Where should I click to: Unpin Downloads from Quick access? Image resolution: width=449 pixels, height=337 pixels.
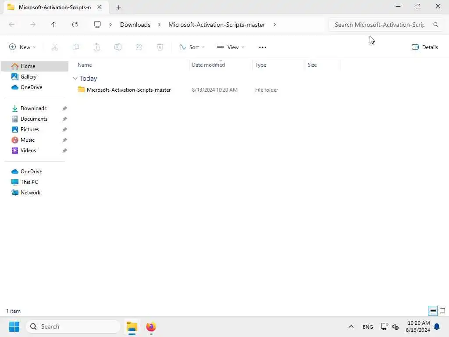click(x=65, y=108)
